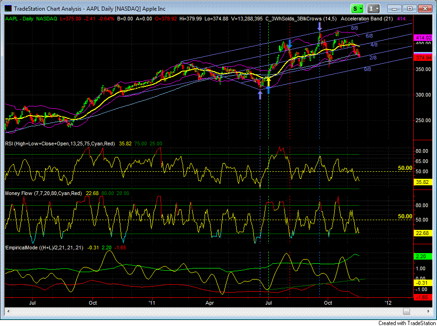437x326 pixels.
Task: Click the yellow 22.68 Money Flow axis tag
Action: click(x=423, y=233)
